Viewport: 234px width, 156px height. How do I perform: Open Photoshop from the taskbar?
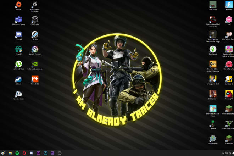tap(45, 153)
